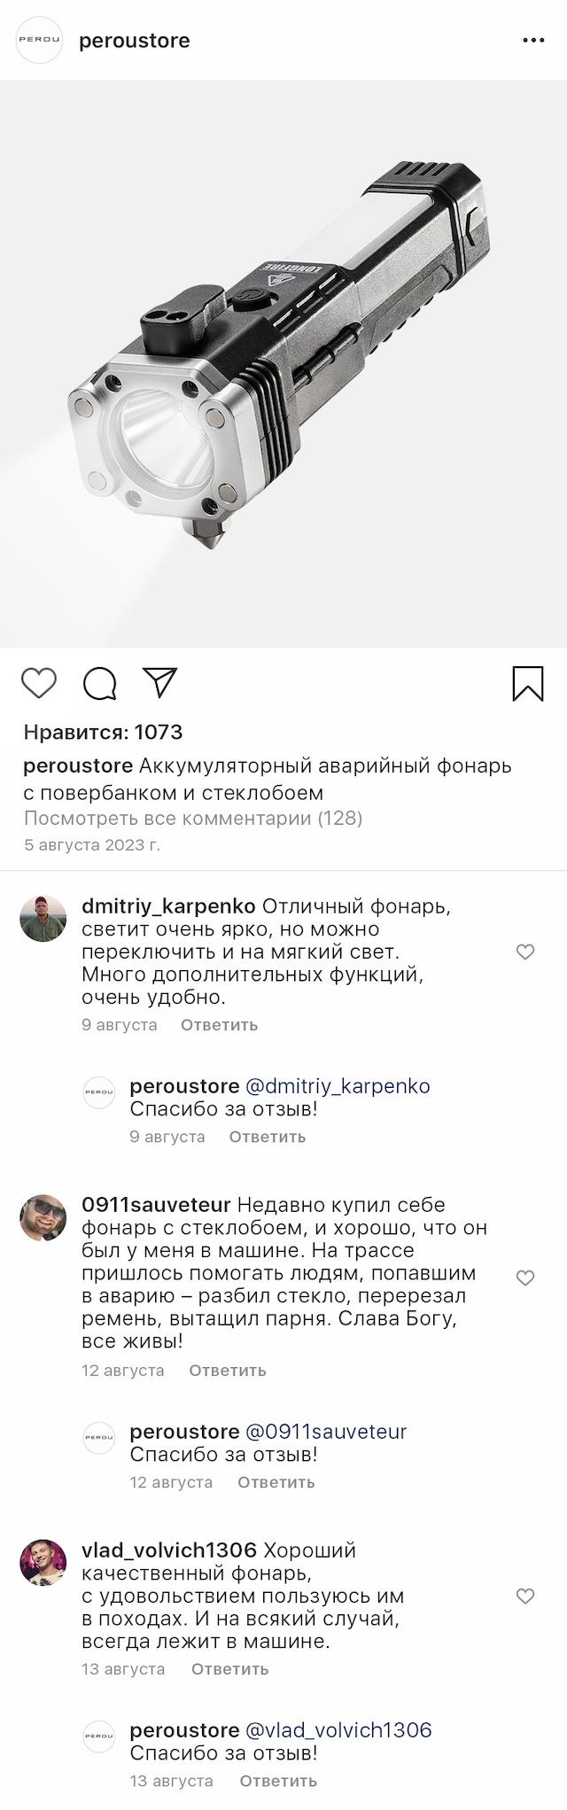567x1810 pixels.
Task: Open vlad_volvich1306's profile avatar
Action: click(x=43, y=1563)
